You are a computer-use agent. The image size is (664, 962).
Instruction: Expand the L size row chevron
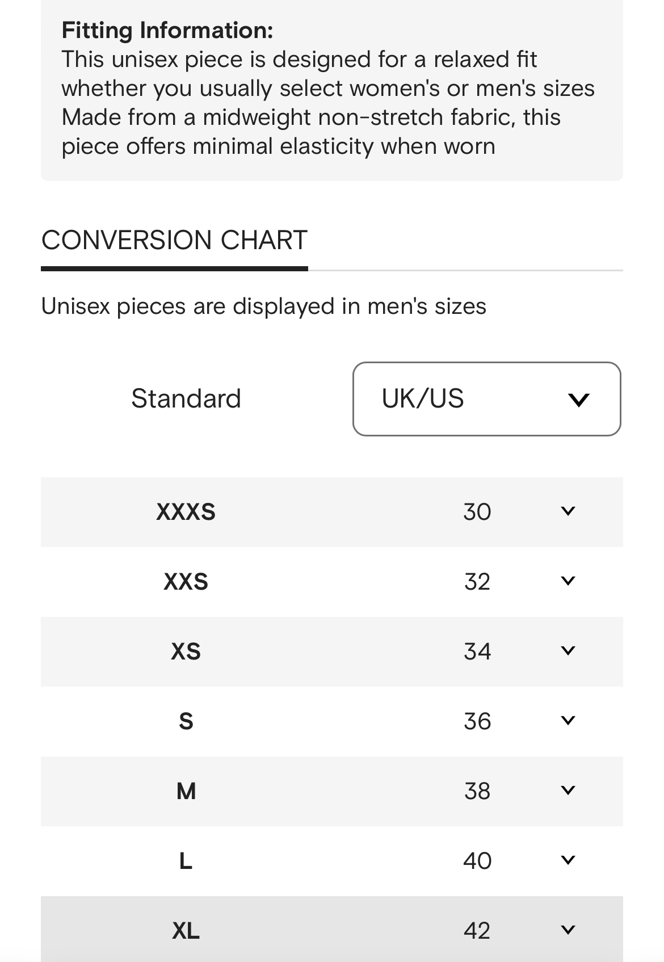[568, 860]
